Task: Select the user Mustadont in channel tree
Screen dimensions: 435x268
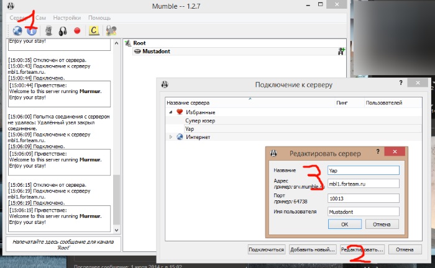Action: [x=156, y=51]
